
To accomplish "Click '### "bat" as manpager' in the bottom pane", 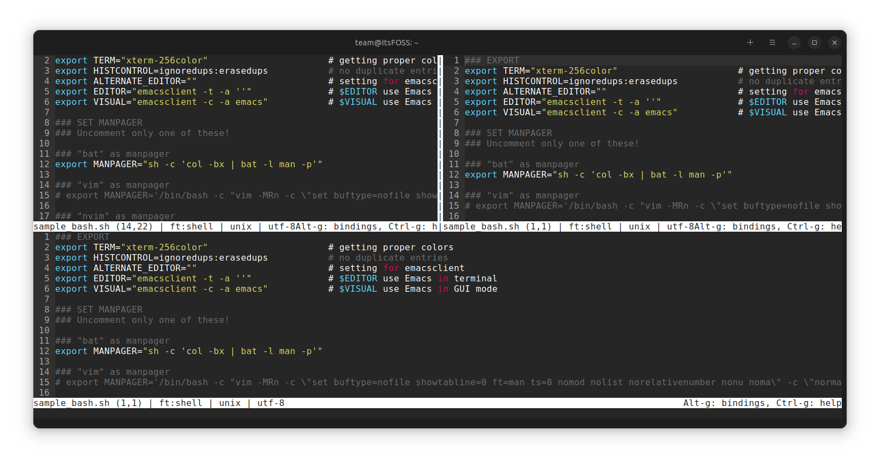I will point(113,341).
